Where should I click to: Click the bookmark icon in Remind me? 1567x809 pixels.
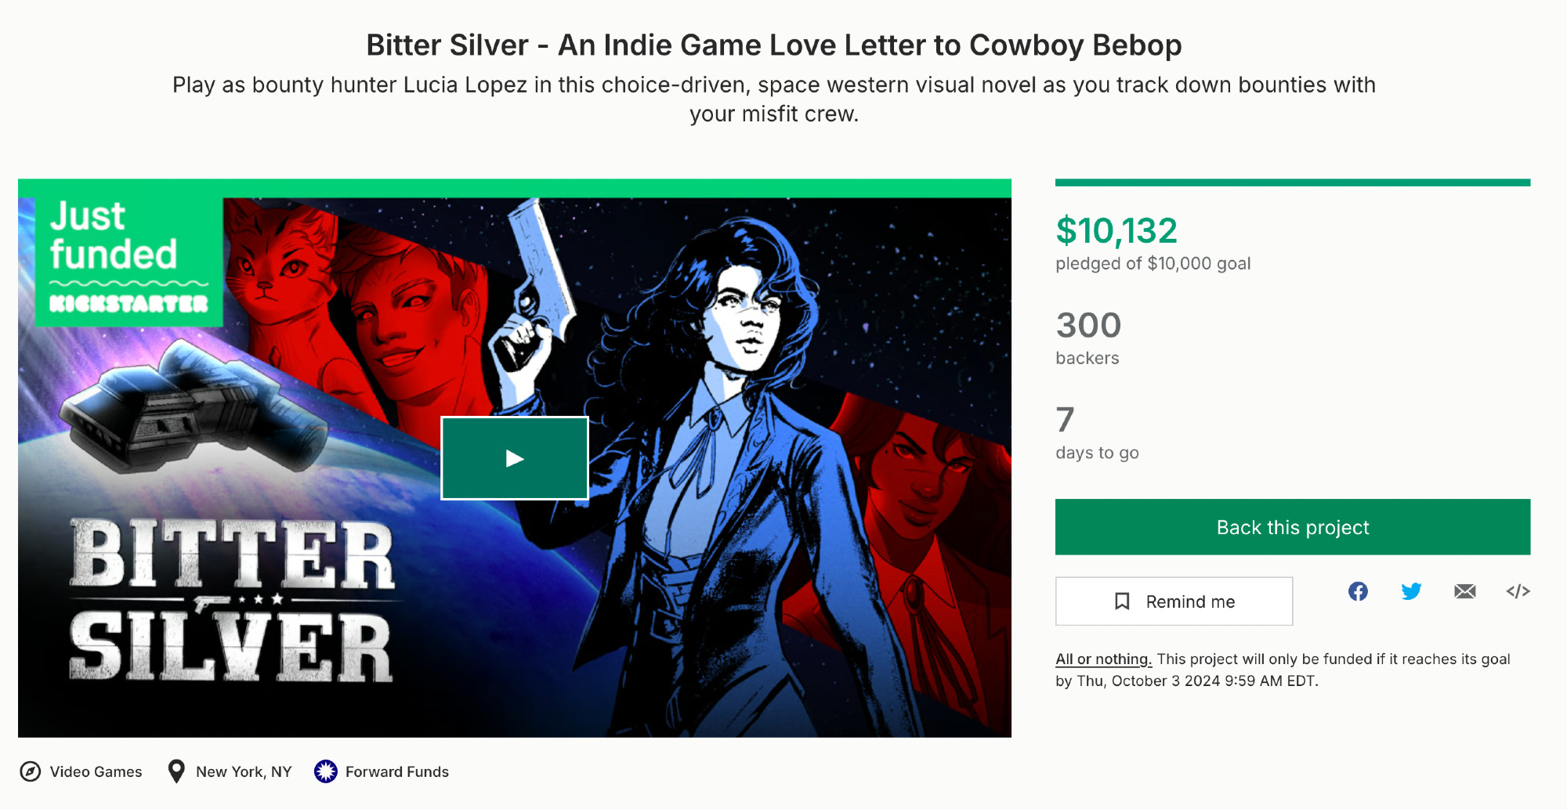click(x=1122, y=601)
